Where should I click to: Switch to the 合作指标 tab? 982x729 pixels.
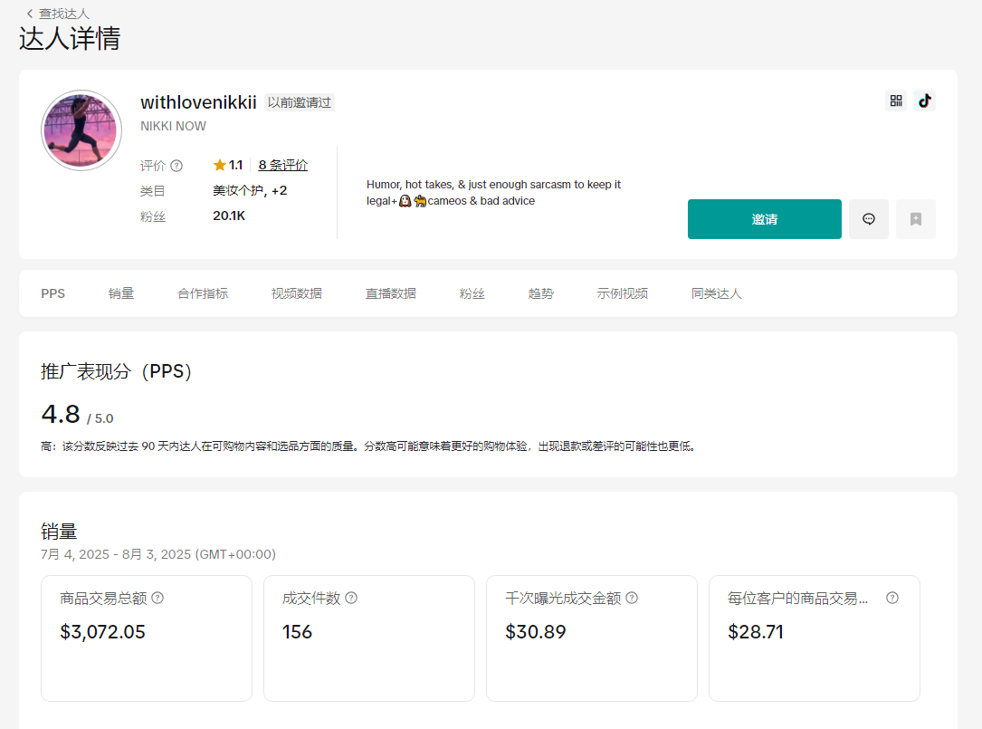[203, 293]
